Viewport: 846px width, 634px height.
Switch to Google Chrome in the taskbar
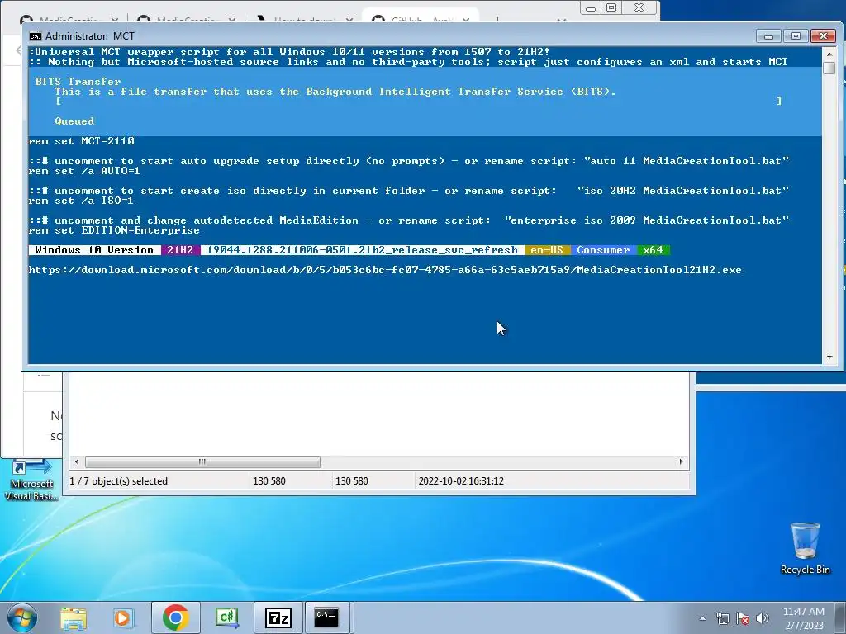pyautogui.click(x=175, y=617)
